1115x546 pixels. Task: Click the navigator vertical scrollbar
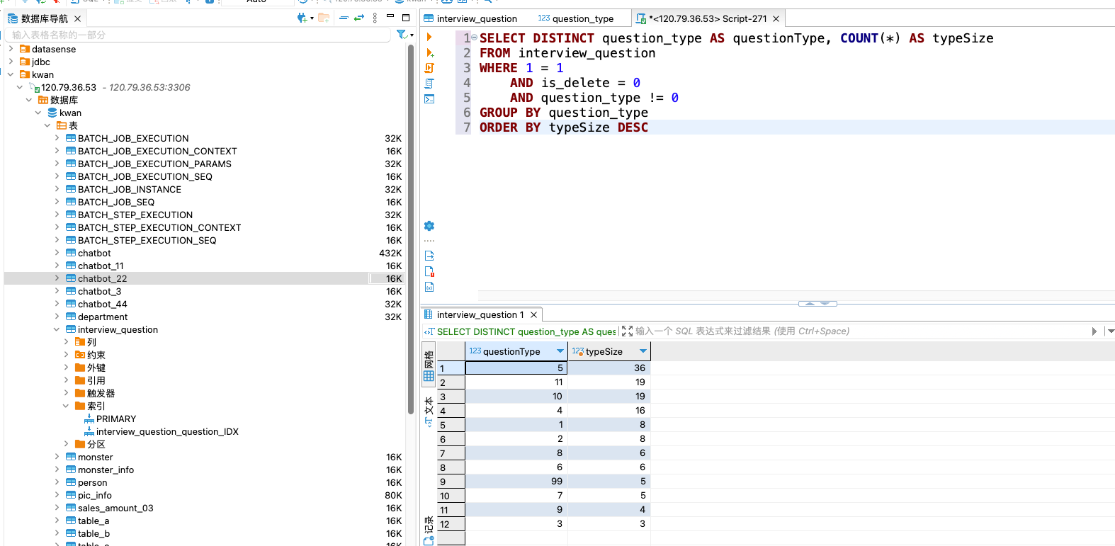click(411, 230)
